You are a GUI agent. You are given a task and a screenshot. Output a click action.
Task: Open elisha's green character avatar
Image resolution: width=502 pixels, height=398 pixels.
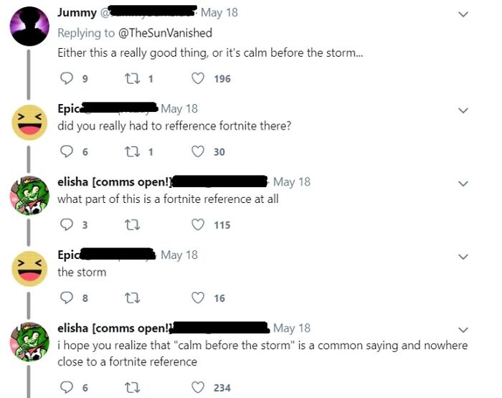(x=29, y=341)
